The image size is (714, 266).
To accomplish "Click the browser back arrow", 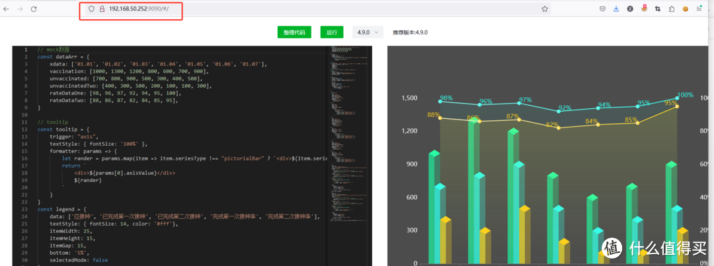I will [x=6, y=9].
